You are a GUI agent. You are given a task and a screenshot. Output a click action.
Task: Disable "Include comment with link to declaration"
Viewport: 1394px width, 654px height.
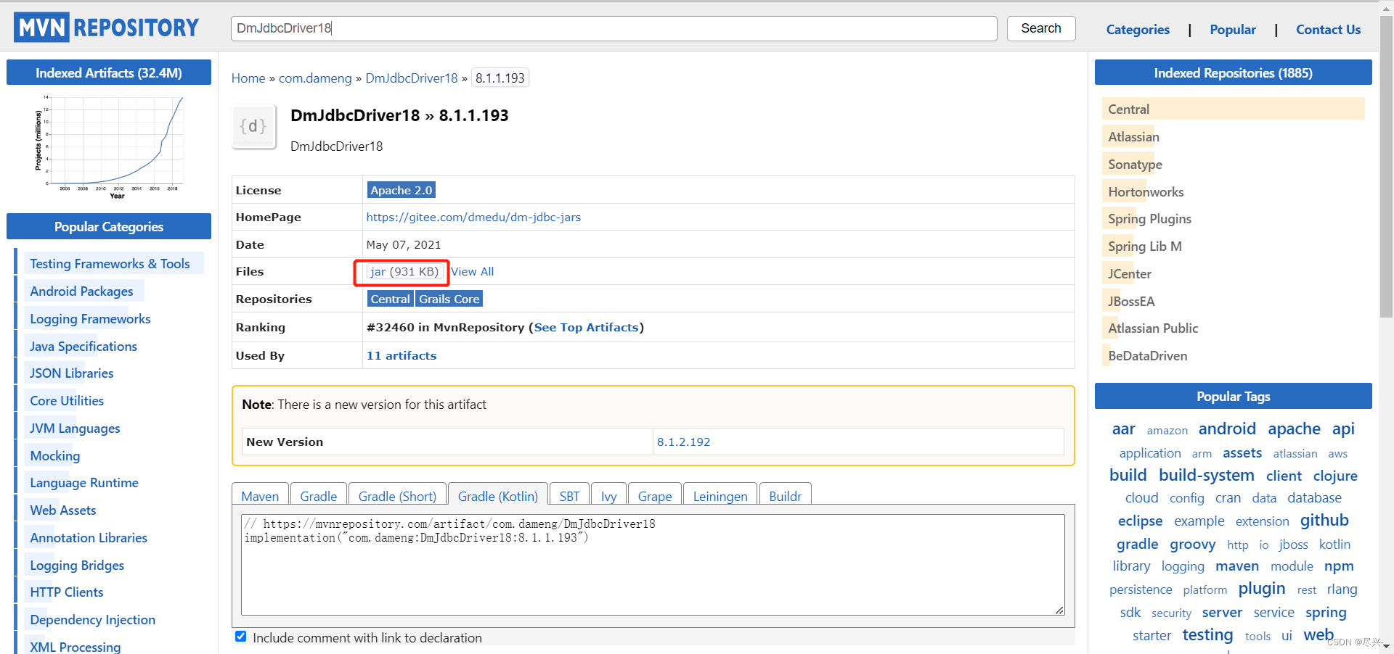pos(240,637)
